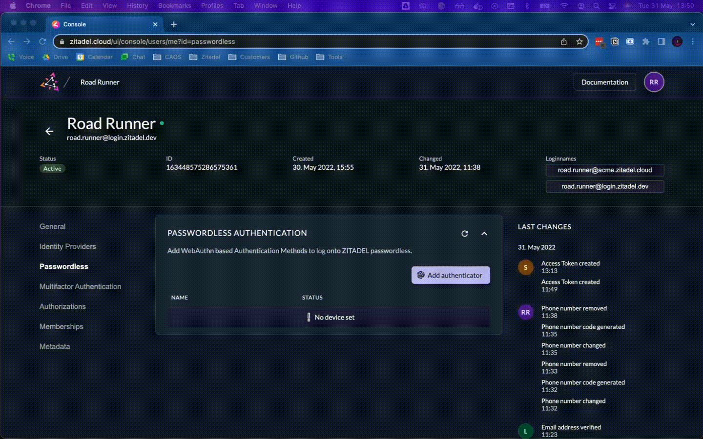Open Chrome three-dot menu

pyautogui.click(x=693, y=41)
